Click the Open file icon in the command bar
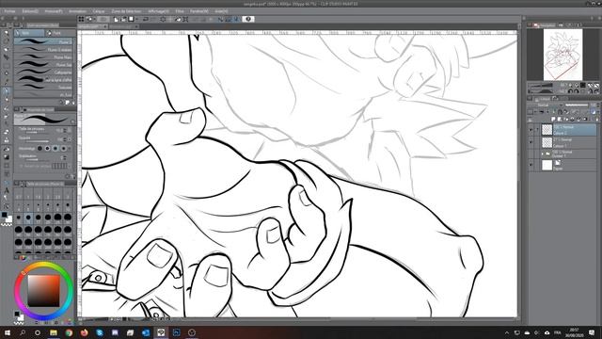Screen dimensions: 602x339 click(x=123, y=19)
